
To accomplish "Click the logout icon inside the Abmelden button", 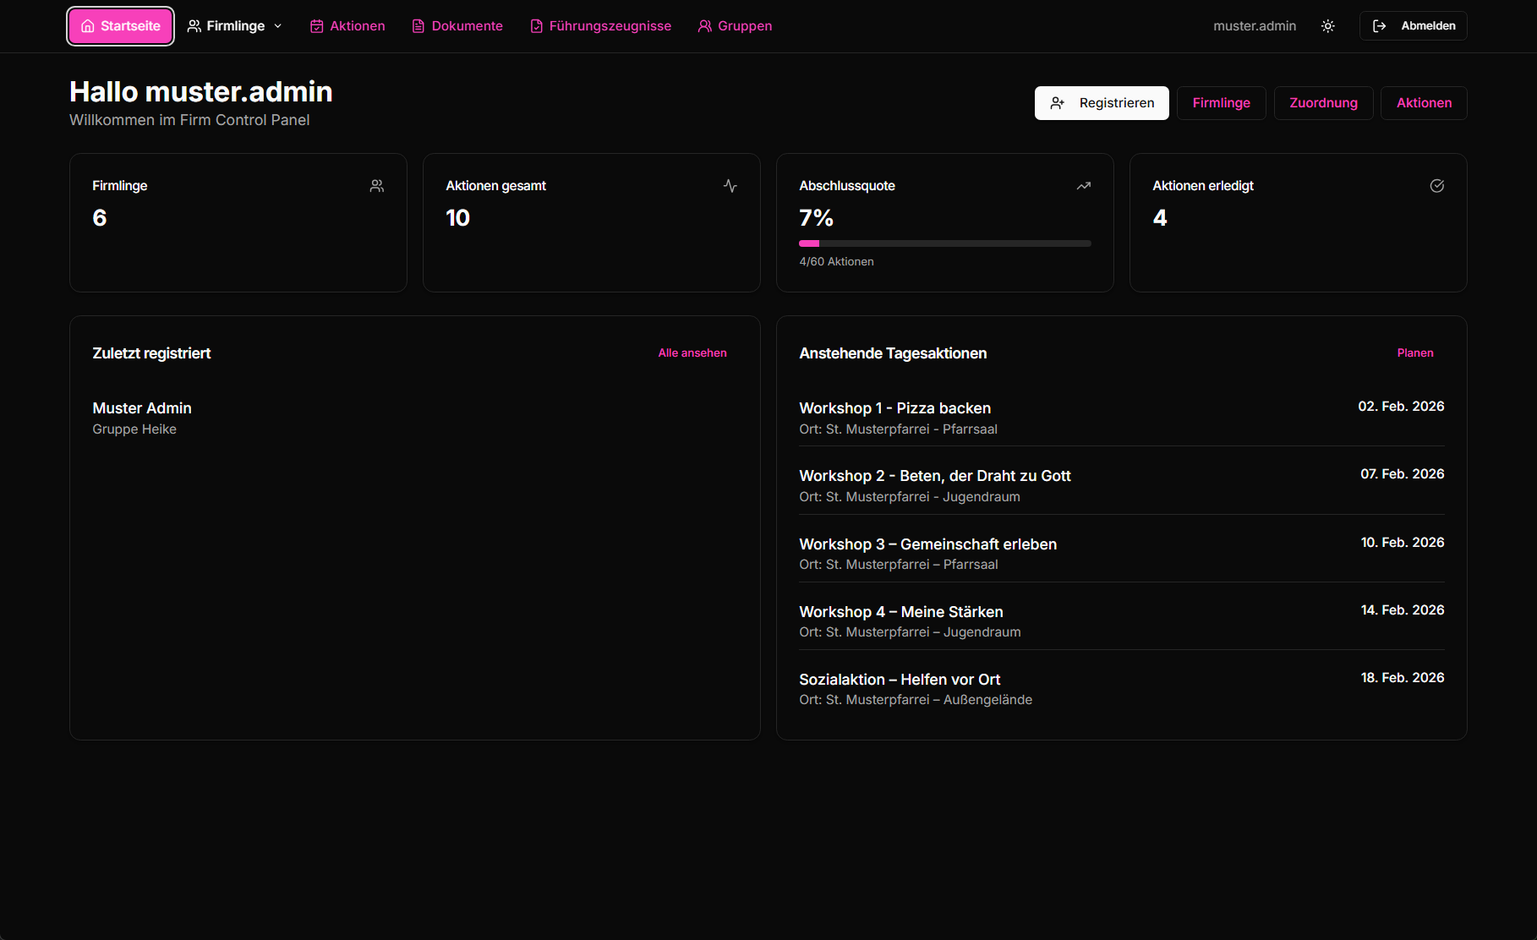I will pyautogui.click(x=1380, y=25).
